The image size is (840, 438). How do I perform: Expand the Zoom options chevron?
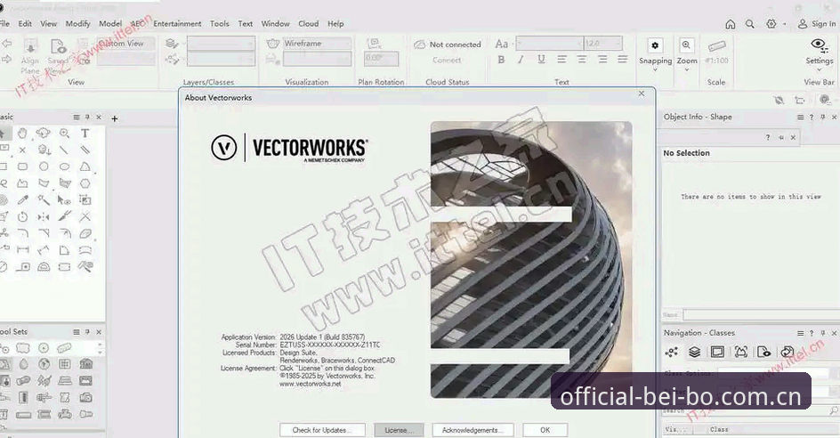tap(686, 69)
